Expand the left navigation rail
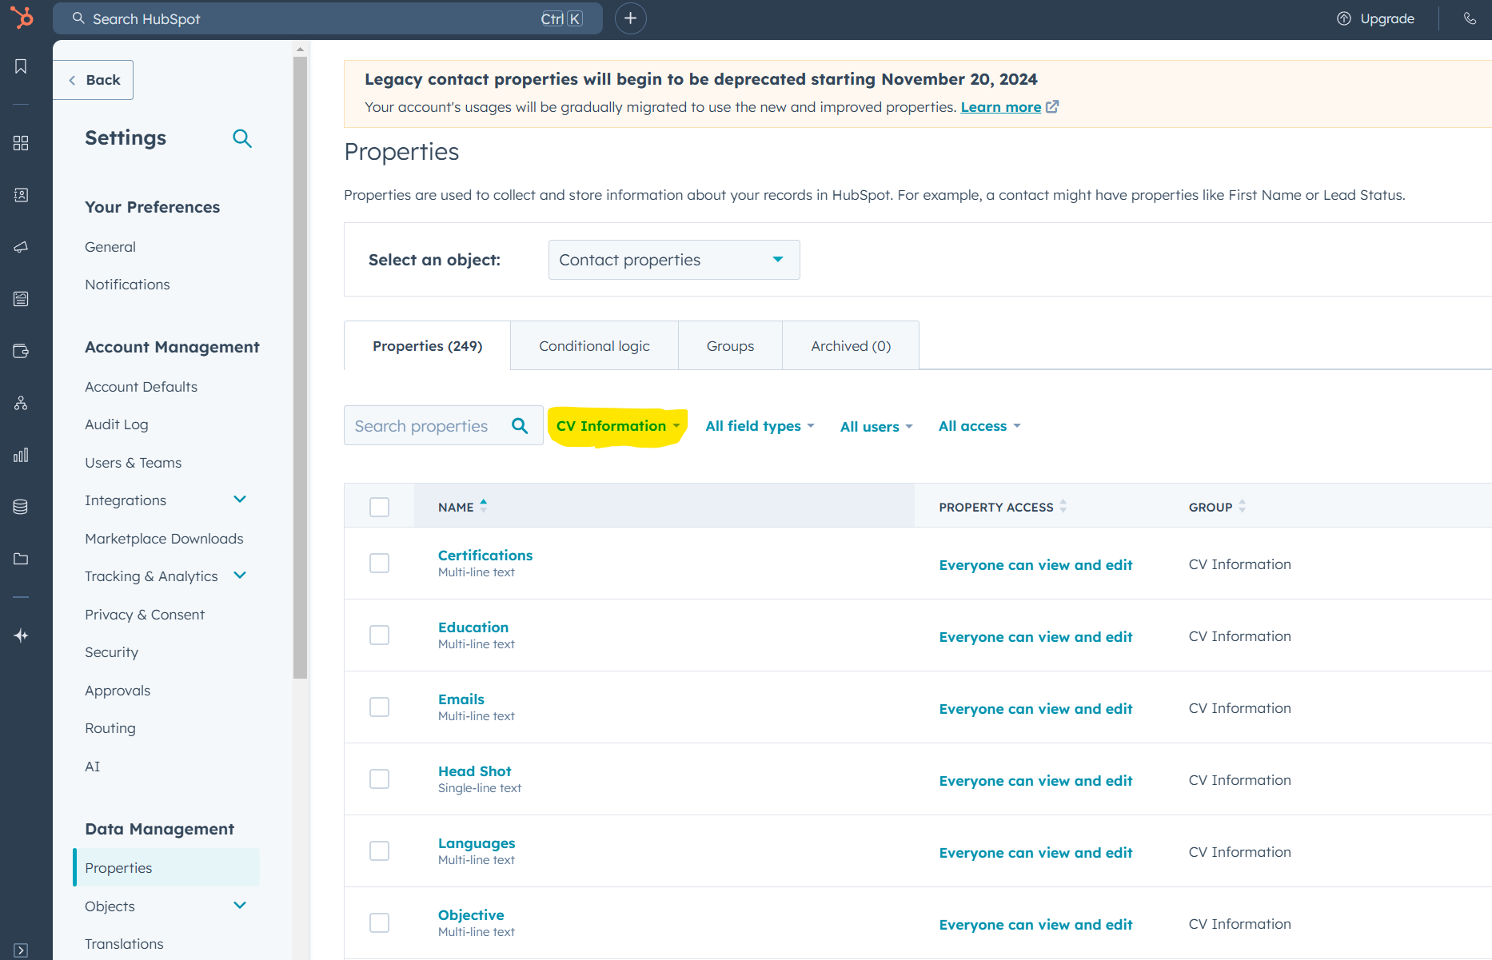The height and width of the screenshot is (960, 1492). point(21,950)
